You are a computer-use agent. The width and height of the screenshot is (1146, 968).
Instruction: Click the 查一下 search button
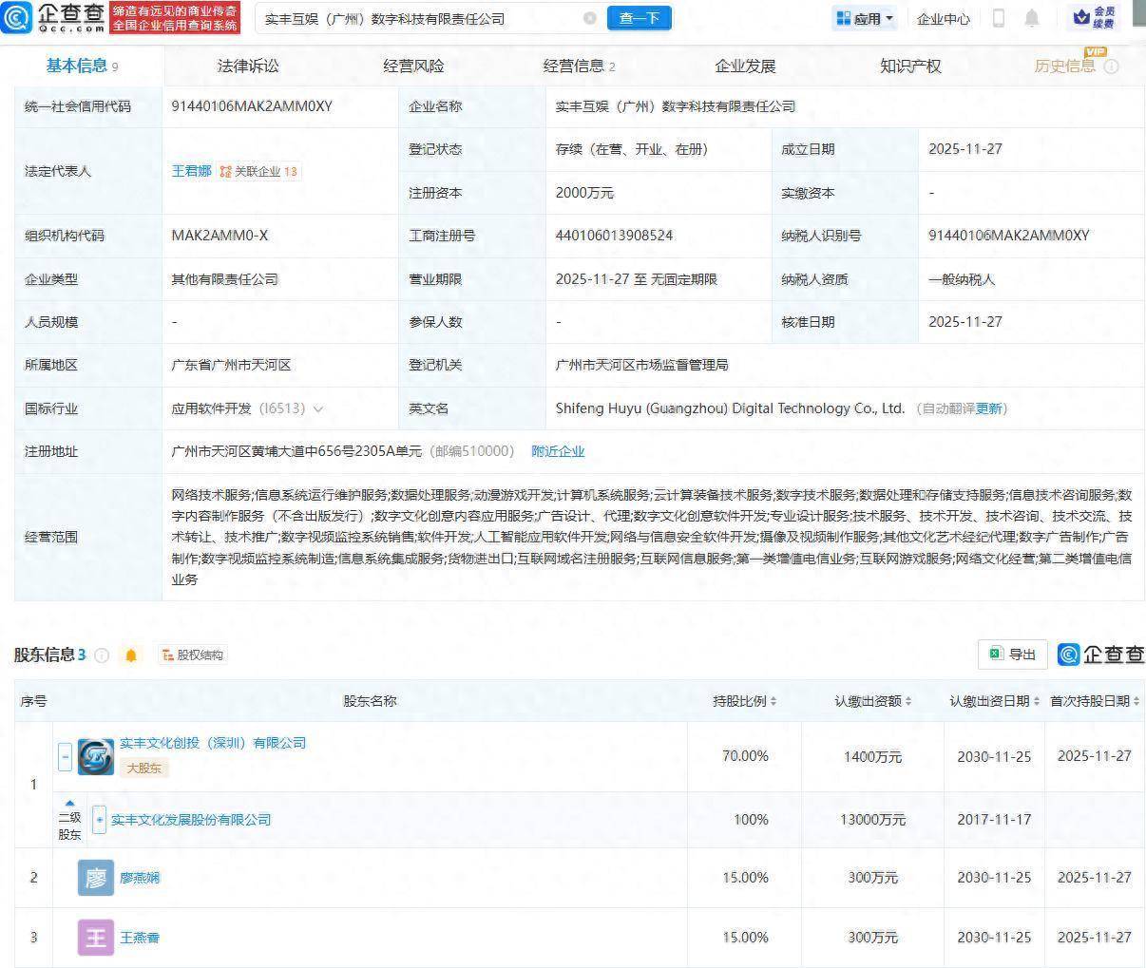[639, 18]
